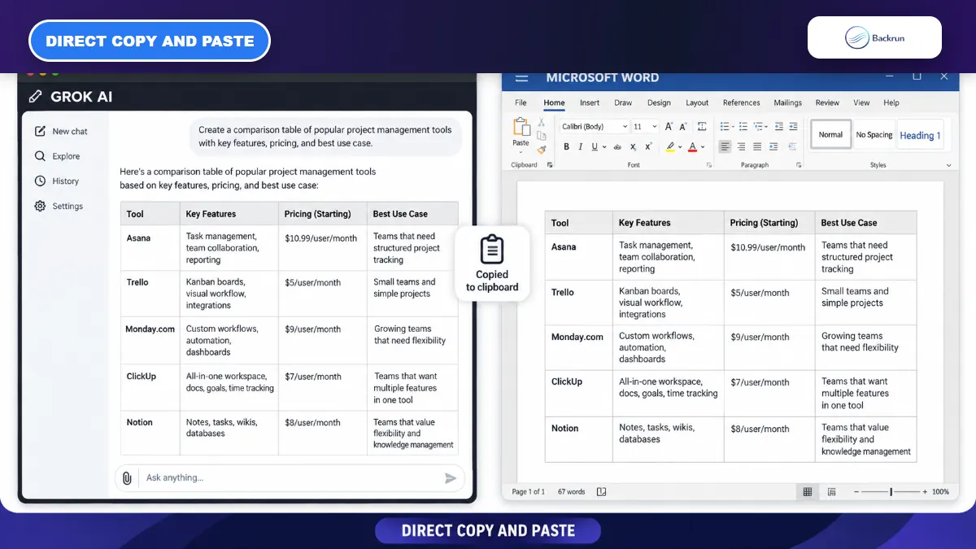This screenshot has width=976, height=549.
Task: Click the Cut scissors icon in Word
Action: [542, 122]
